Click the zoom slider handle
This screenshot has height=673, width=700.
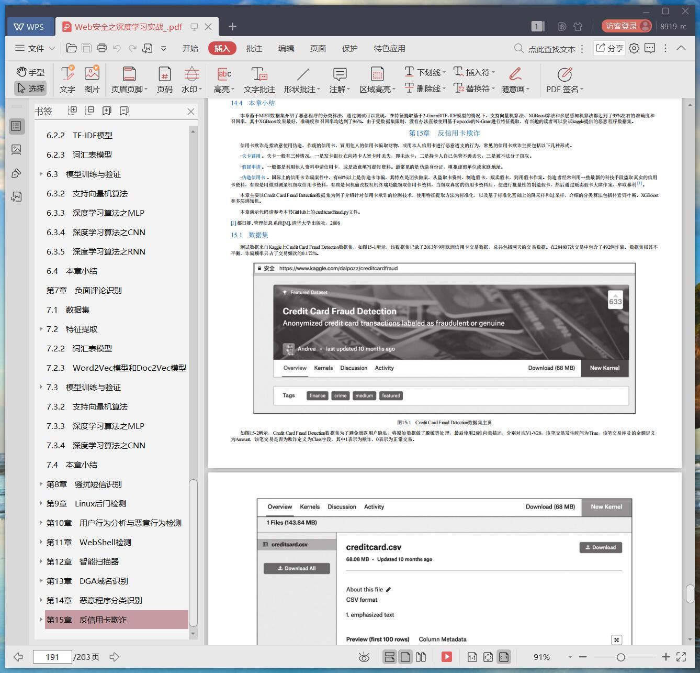pos(620,657)
